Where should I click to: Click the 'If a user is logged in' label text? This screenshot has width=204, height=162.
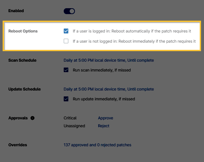point(132,31)
